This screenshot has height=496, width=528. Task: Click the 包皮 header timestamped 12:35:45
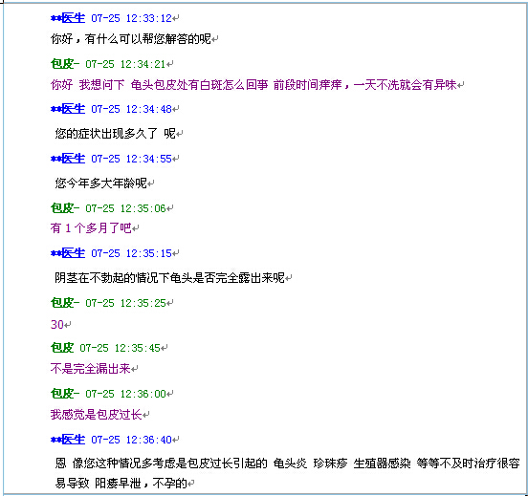coord(105,348)
